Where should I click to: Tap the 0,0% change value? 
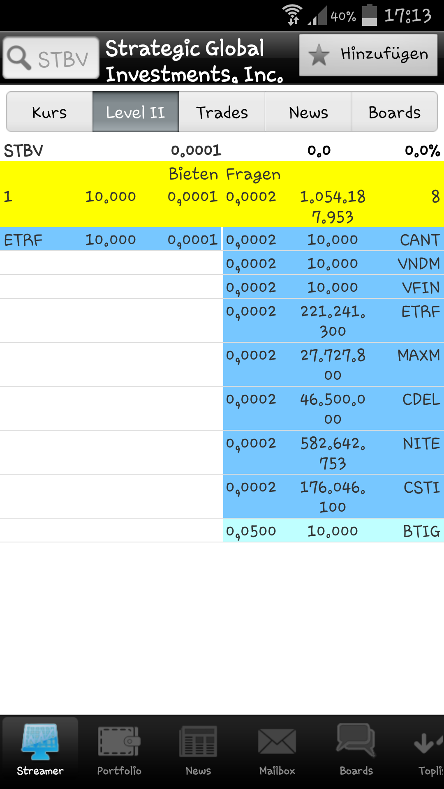tap(422, 151)
